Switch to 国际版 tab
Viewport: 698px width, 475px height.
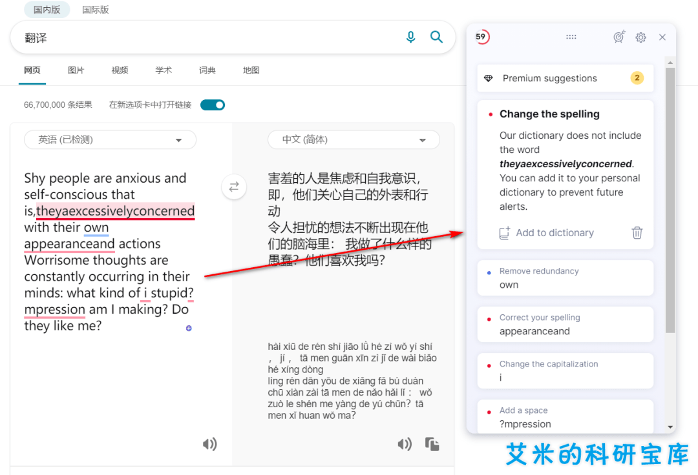click(95, 9)
